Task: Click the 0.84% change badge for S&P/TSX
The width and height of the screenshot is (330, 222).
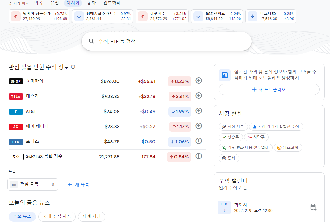Action: click(x=179, y=157)
